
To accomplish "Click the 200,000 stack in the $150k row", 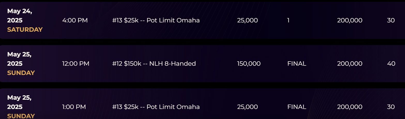I will 350,64.
